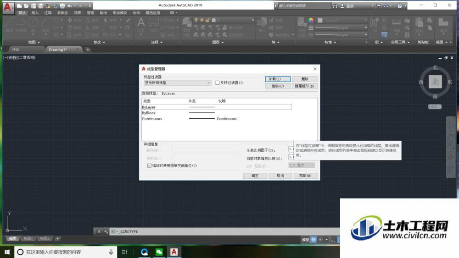The width and height of the screenshot is (459, 258).
Task: Expand the Block panel title dropdown
Action: 275,42
